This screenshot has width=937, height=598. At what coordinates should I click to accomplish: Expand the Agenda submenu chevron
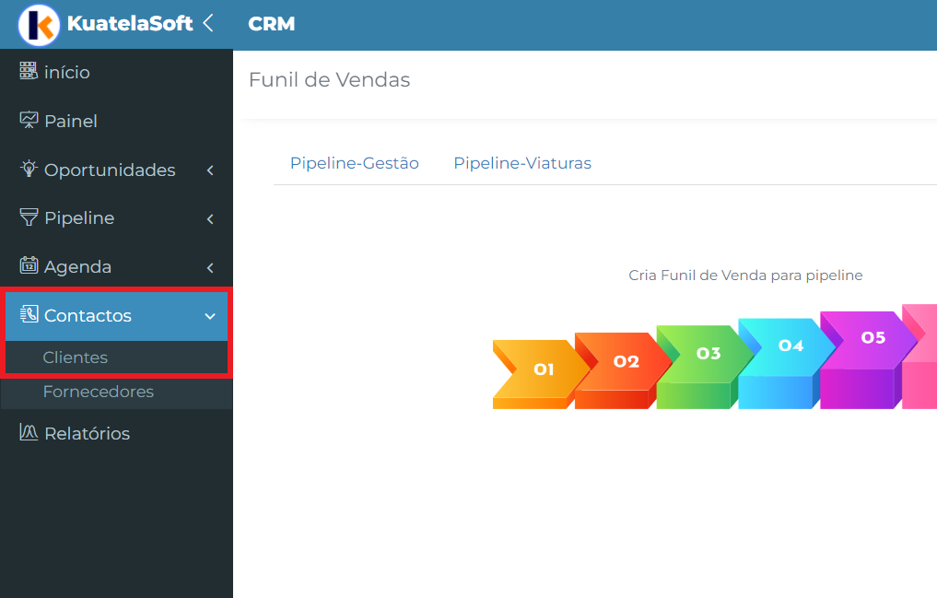pos(210,267)
